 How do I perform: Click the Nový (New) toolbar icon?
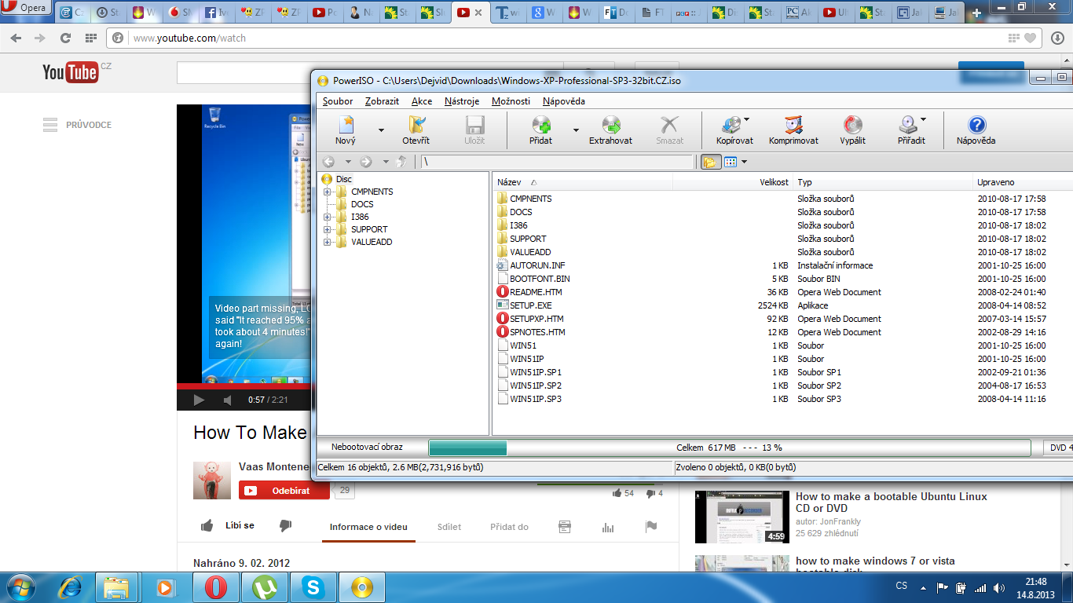[x=346, y=126]
